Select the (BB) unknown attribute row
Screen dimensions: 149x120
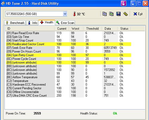pyautogui.click(x=69, y=66)
